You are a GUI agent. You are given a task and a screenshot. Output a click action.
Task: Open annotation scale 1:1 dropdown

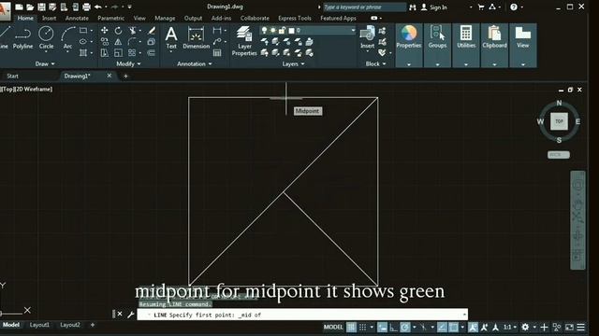(510, 327)
